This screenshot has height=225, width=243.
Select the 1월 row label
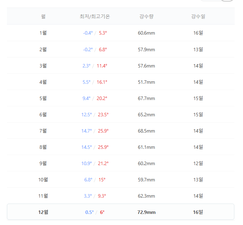coord(43,33)
